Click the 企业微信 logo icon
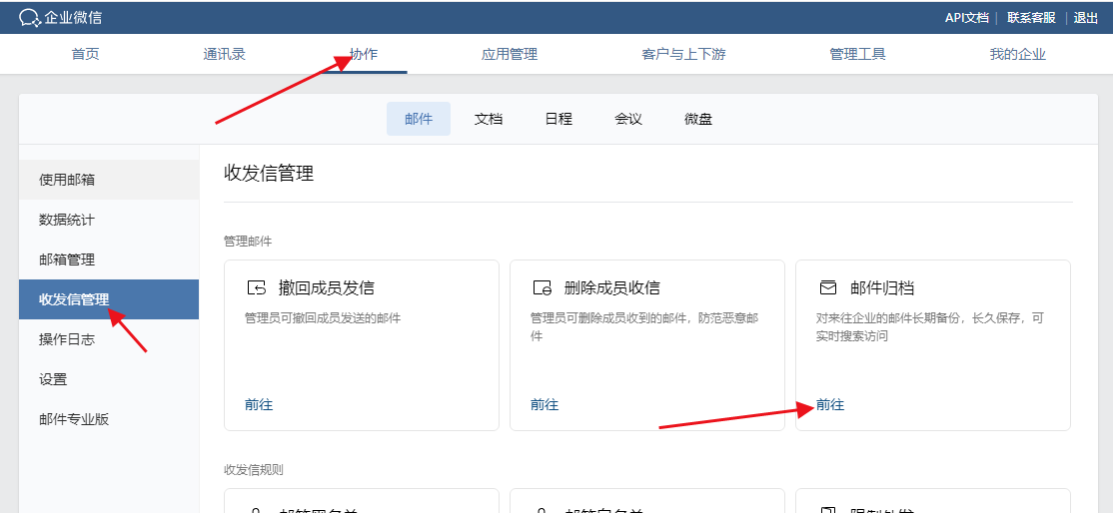Screen dimensions: 1113x513 pos(29,18)
